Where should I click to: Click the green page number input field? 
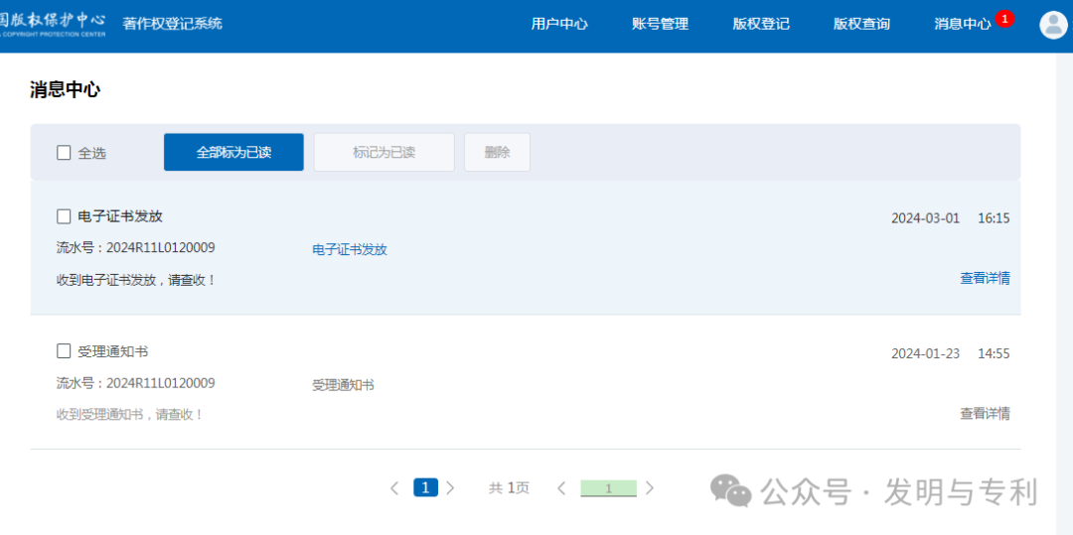coord(608,488)
